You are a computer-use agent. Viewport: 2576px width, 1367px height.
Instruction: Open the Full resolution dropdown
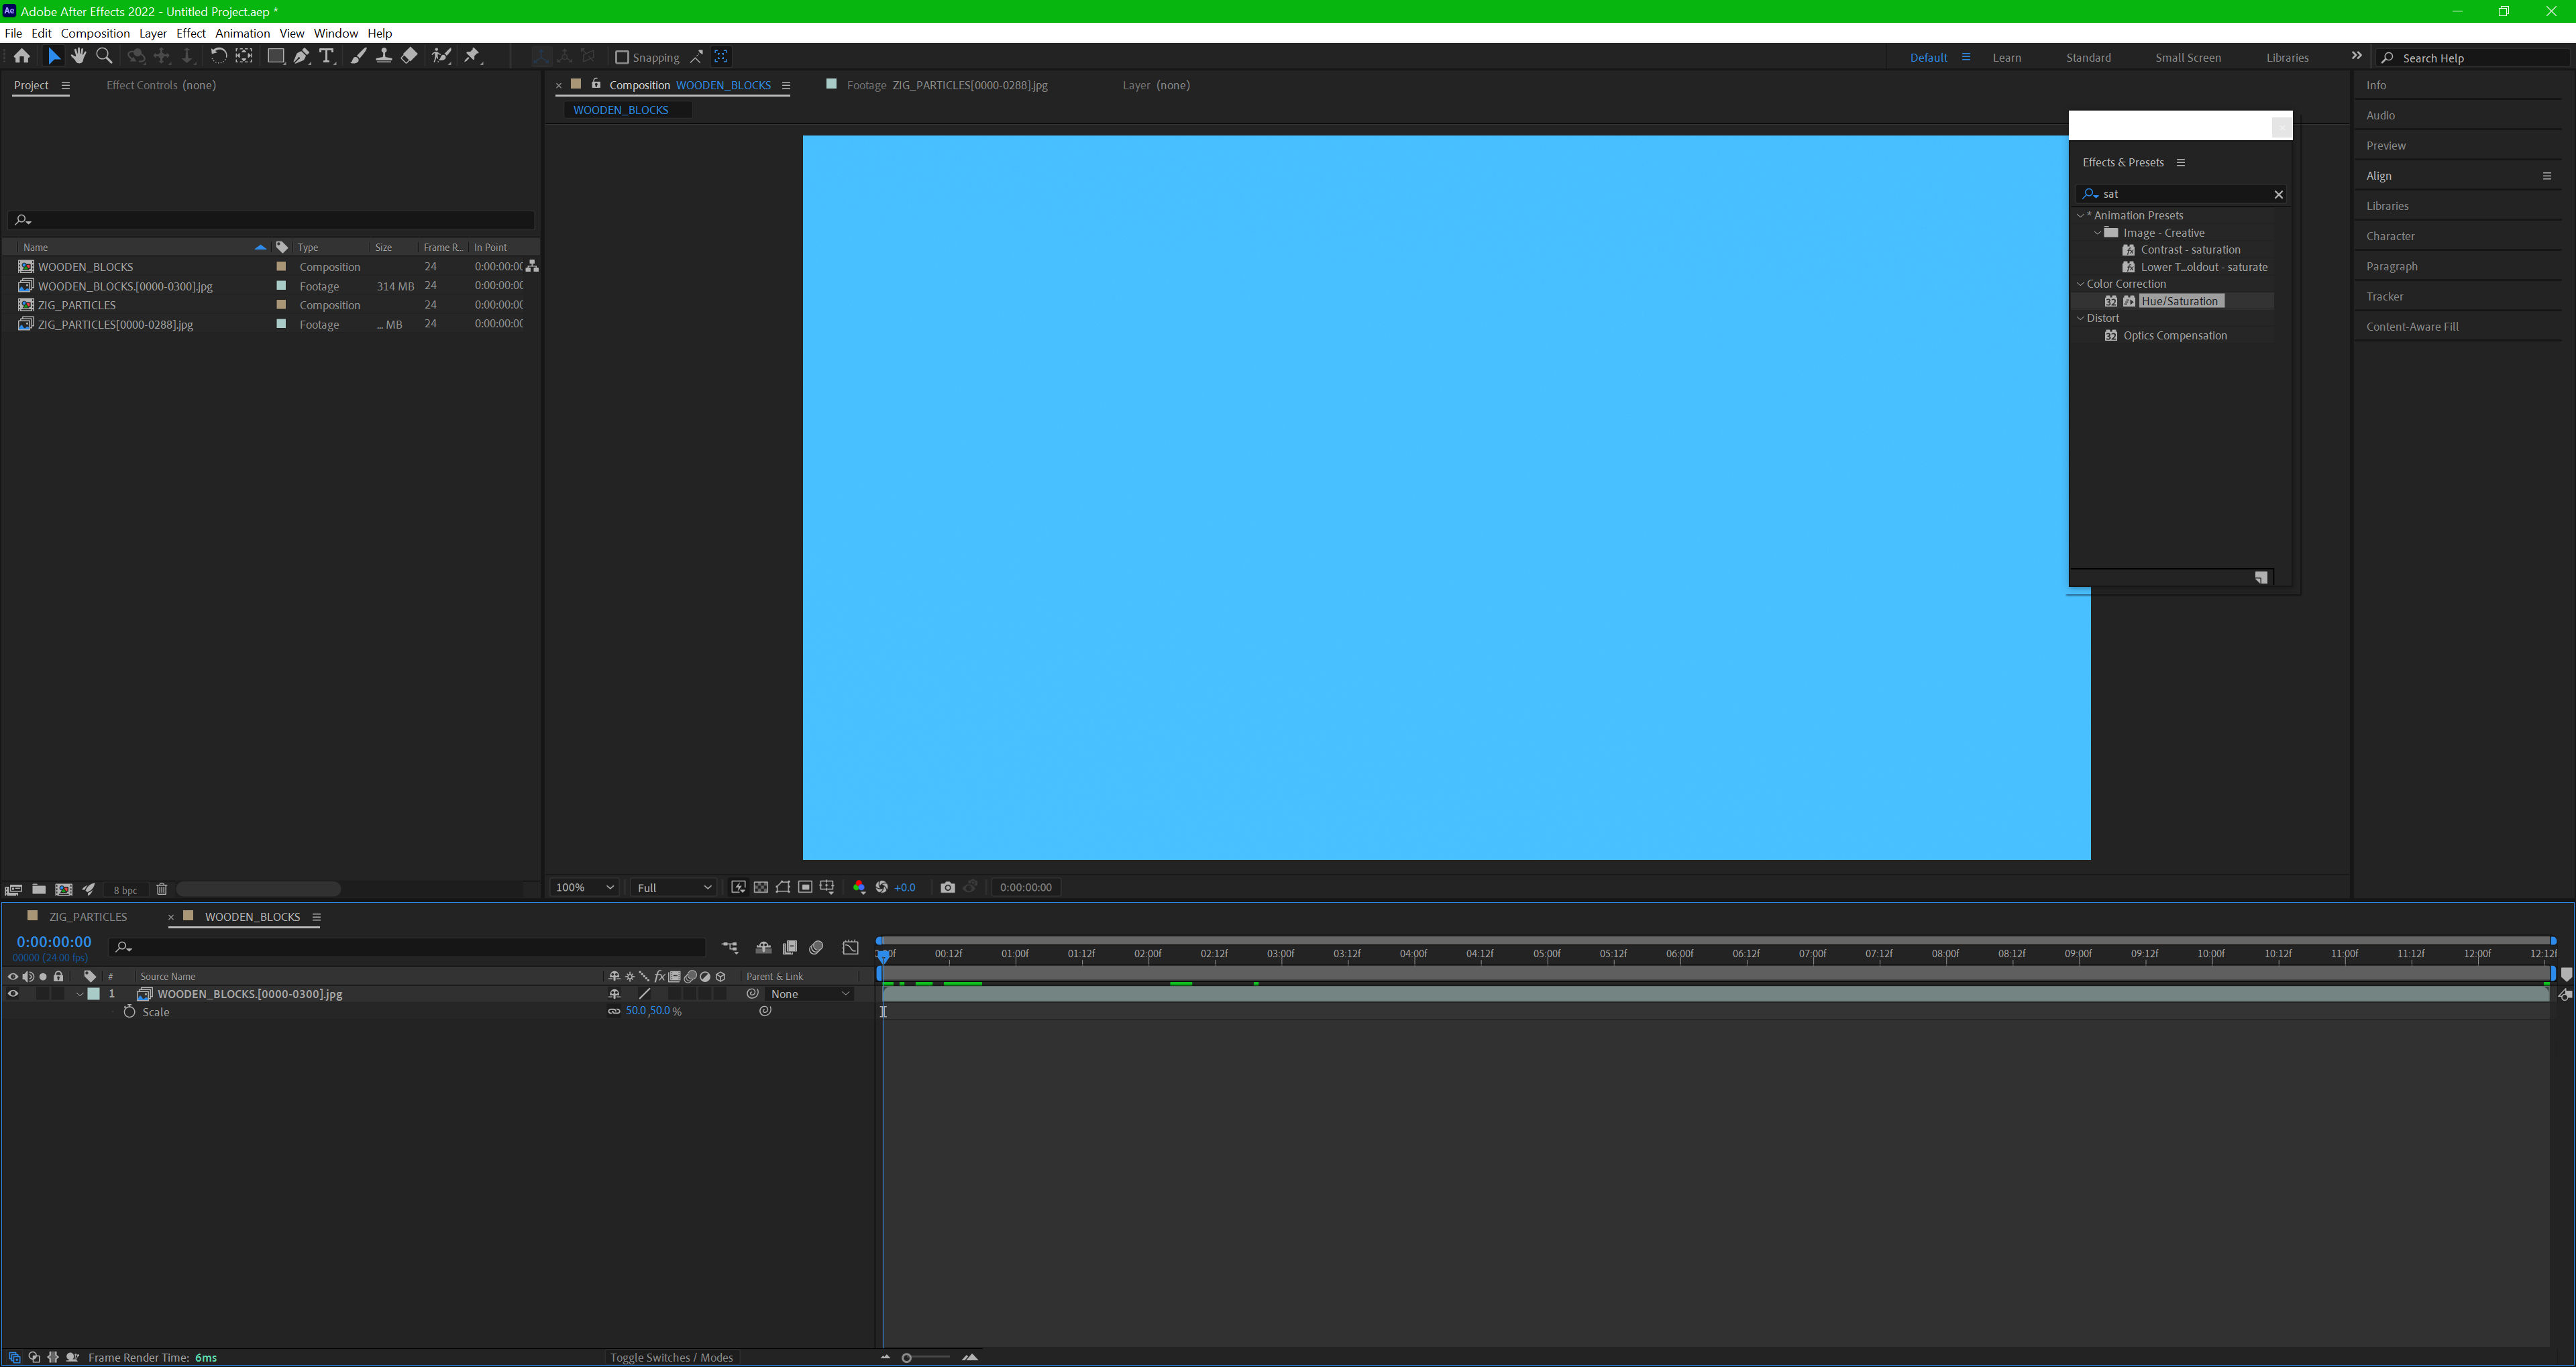tap(674, 887)
